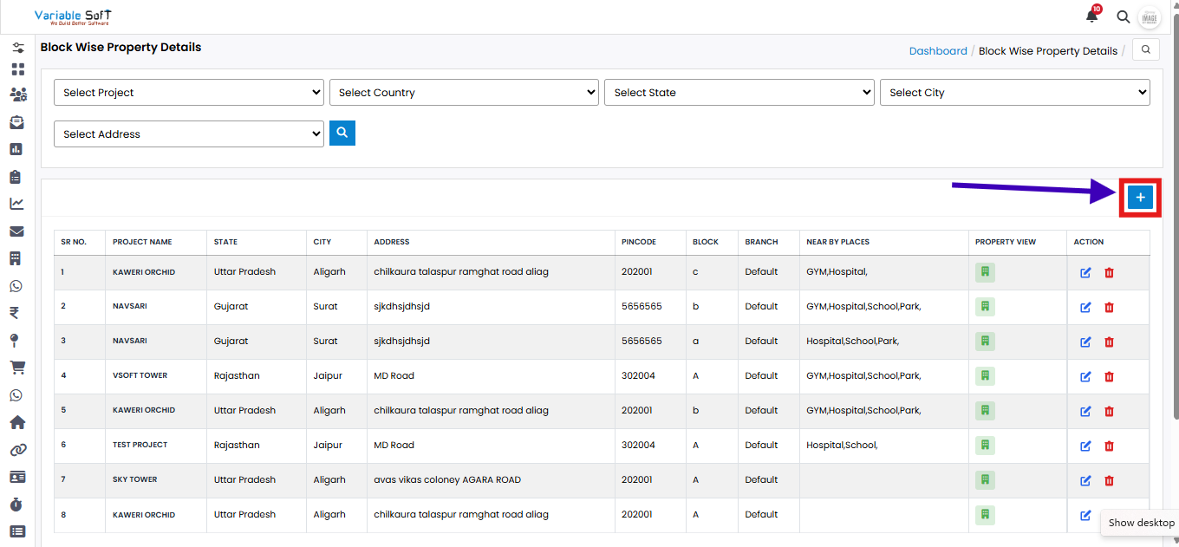Open the notifications bell
Image resolution: width=1179 pixels, height=547 pixels.
click(x=1091, y=16)
